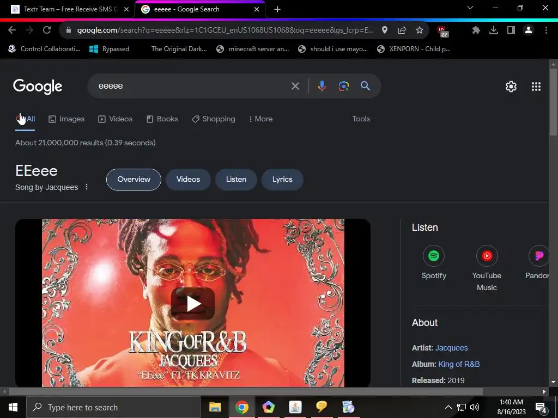Search by image with Google Lens
Image resolution: width=558 pixels, height=418 pixels.
pos(343,86)
